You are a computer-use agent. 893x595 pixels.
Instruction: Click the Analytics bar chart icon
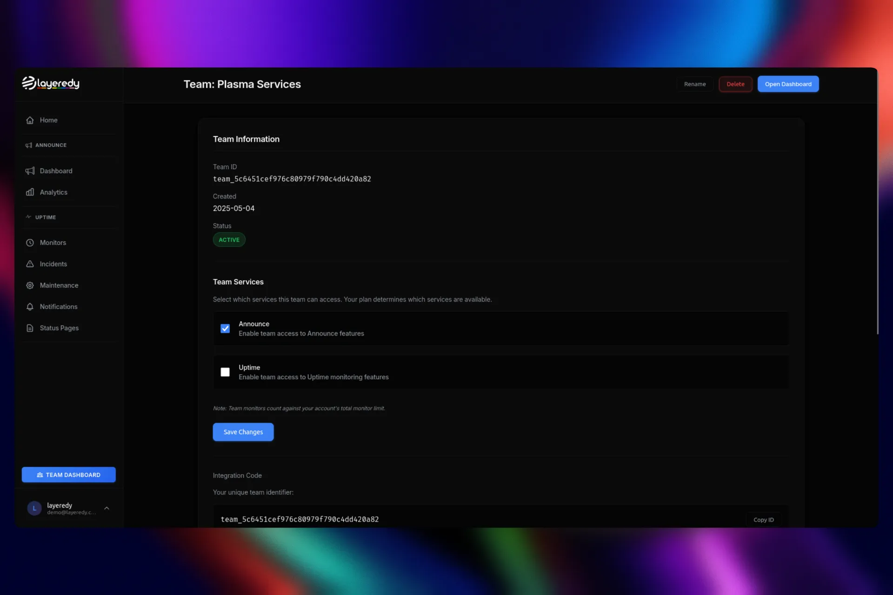pyautogui.click(x=30, y=192)
